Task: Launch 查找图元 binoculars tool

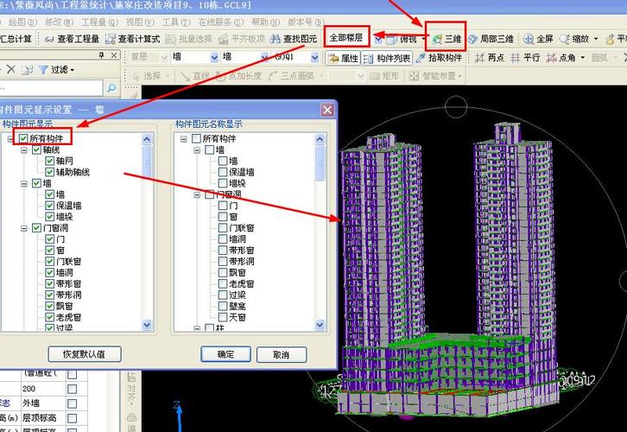Action: (294, 39)
